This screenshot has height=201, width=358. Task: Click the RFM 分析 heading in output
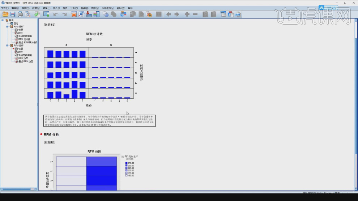(51, 134)
